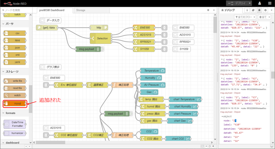Open the help book sidebar icon
This screenshot has width=275, height=149.
253,10
